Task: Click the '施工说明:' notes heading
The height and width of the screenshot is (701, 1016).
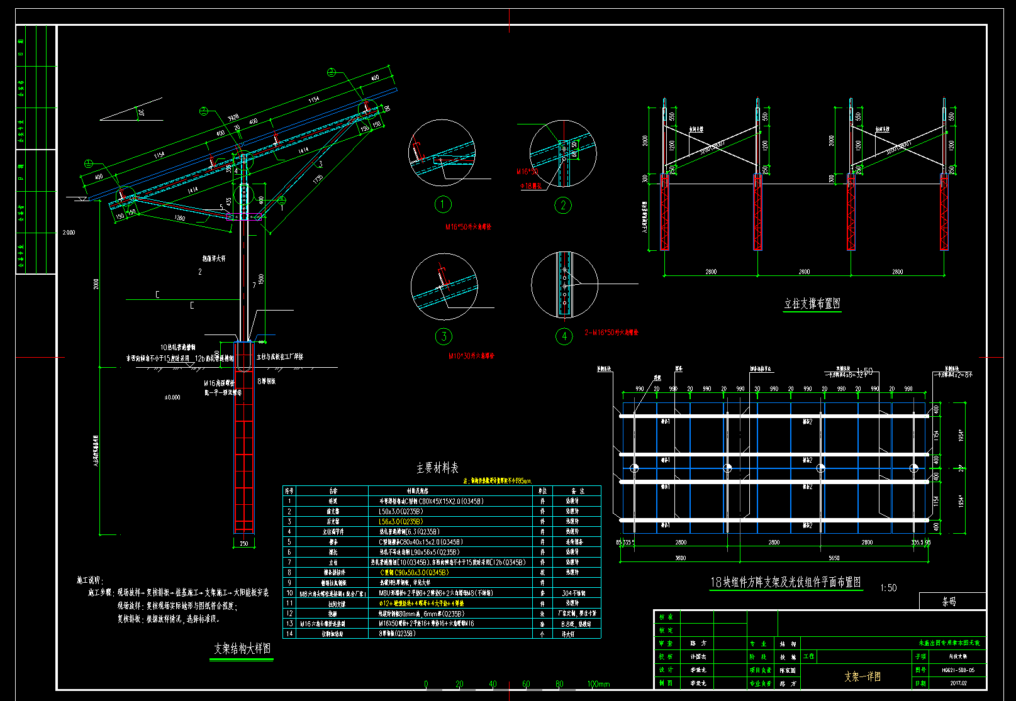Action: click(90, 580)
